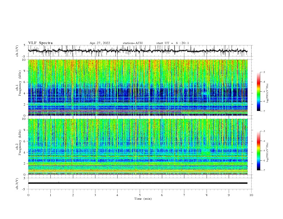This screenshot has width=283, height=219.
Task: Click the "start UT = 6 :20: 1" text
Action: point(173,43)
